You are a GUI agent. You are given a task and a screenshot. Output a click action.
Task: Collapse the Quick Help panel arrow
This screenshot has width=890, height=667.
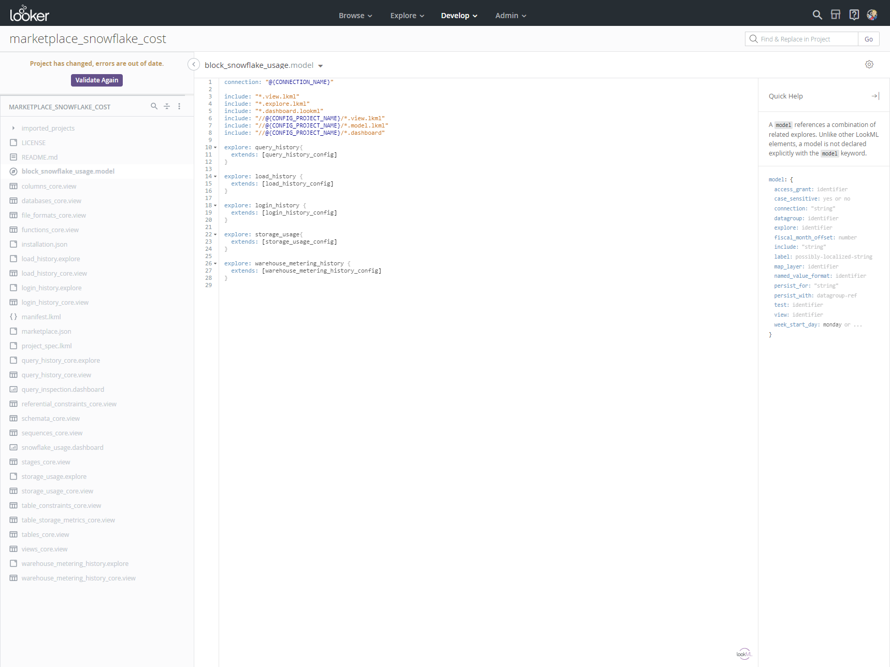tap(875, 95)
